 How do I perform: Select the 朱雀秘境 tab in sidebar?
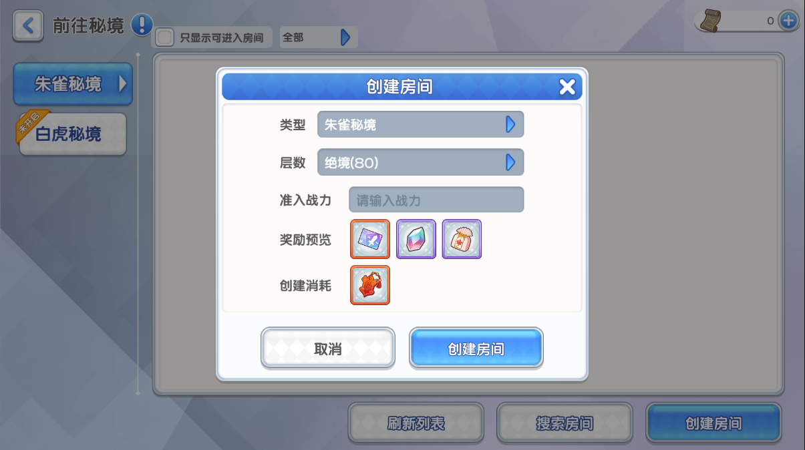pos(73,84)
